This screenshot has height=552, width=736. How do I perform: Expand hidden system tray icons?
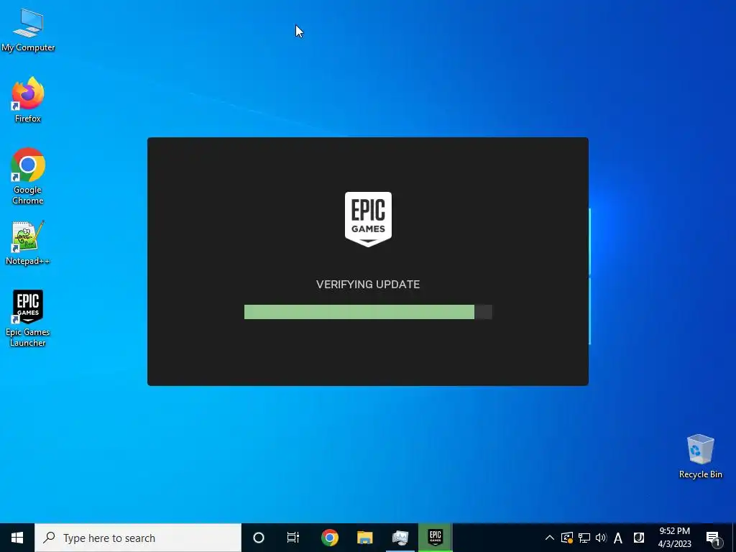[x=549, y=538]
